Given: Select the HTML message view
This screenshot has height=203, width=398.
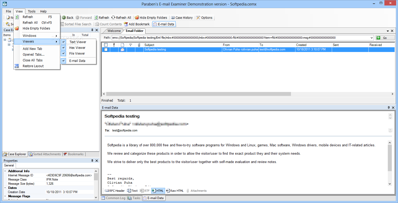Looking at the screenshot, I should pos(158,191).
